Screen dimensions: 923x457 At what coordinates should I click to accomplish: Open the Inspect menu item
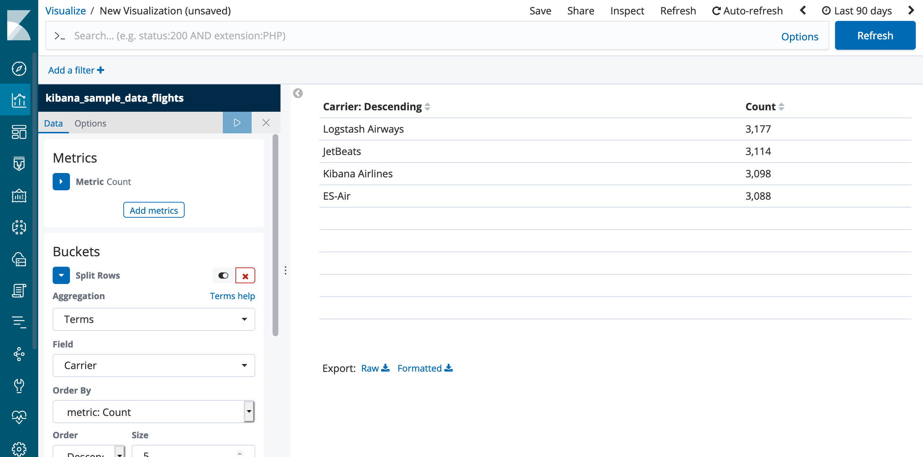tap(627, 11)
